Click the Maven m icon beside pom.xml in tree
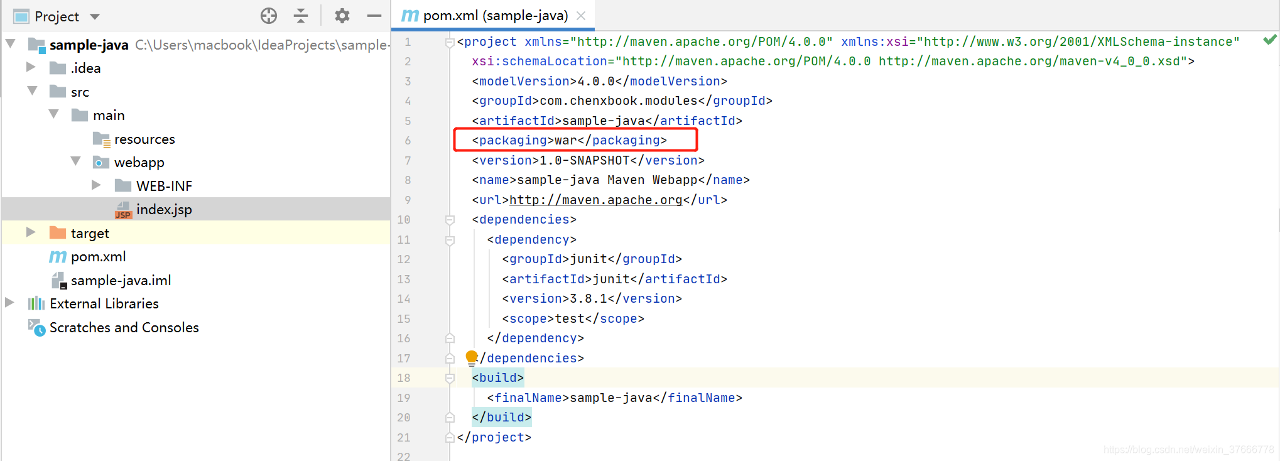 click(58, 257)
